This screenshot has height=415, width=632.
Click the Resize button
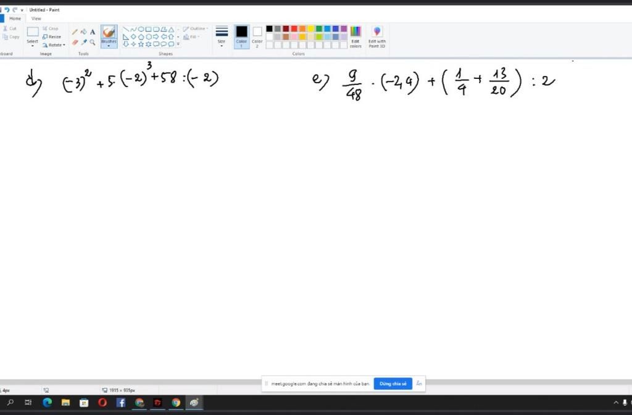[x=52, y=36]
